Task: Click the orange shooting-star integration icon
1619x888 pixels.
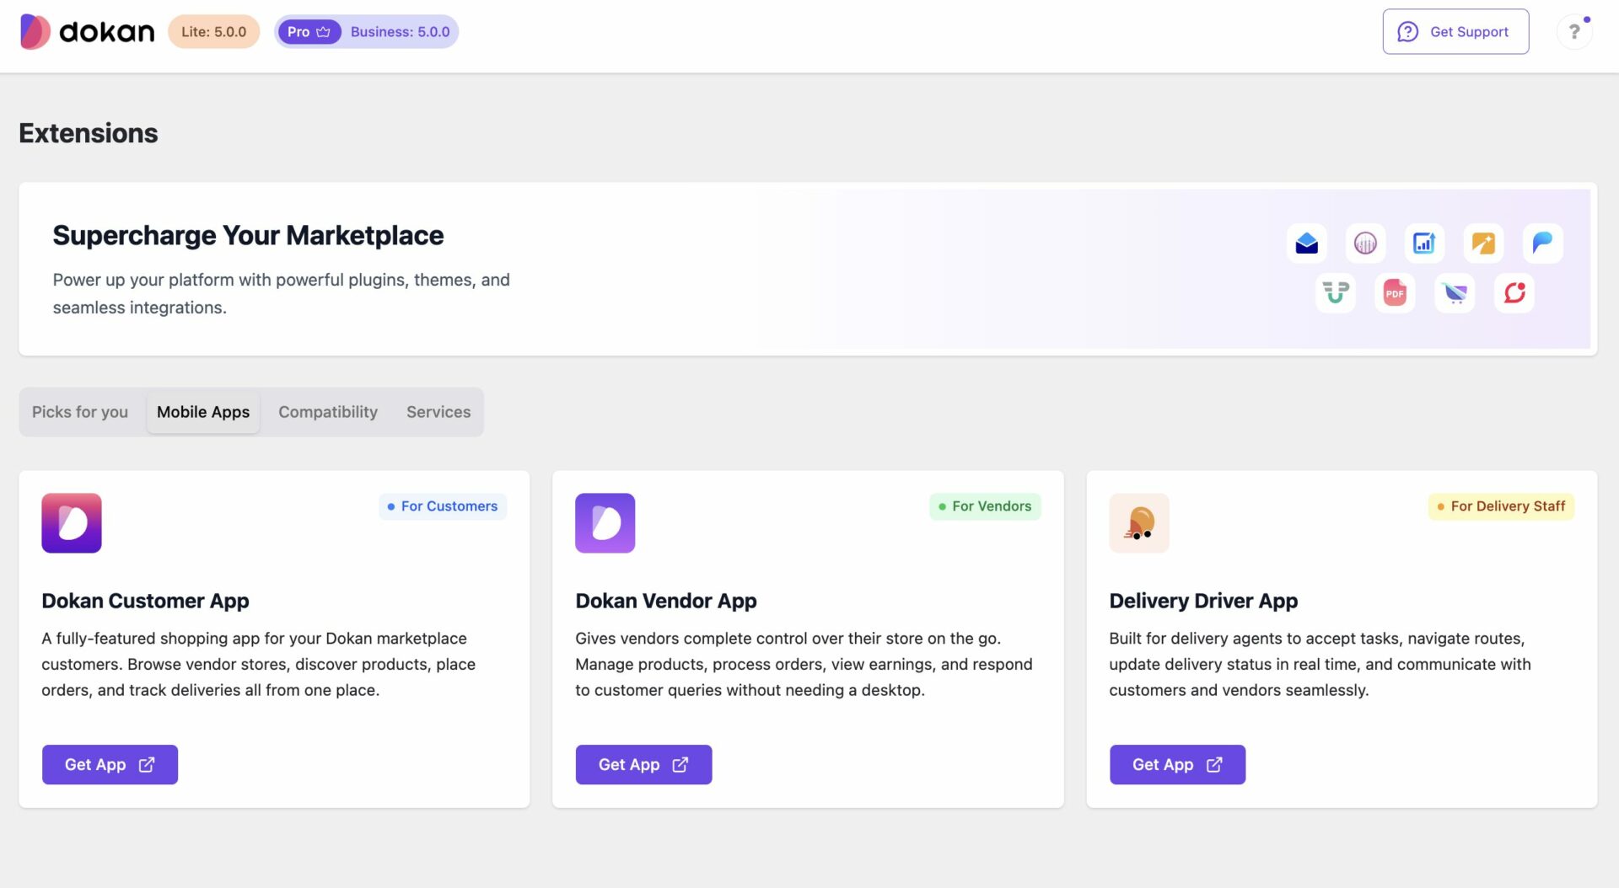Action: pyautogui.click(x=1482, y=243)
